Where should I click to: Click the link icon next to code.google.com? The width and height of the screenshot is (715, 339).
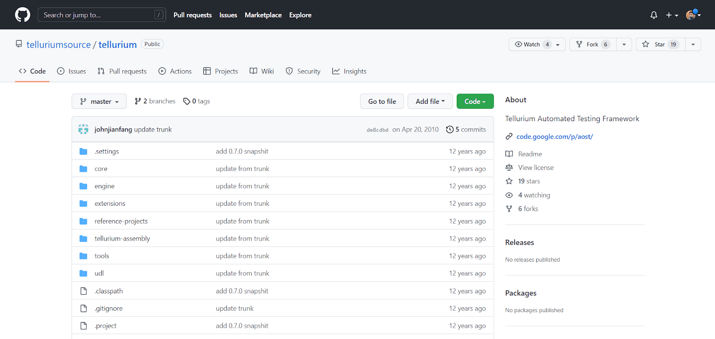509,137
